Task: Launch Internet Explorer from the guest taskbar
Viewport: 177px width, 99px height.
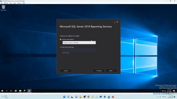Action: [16, 91]
